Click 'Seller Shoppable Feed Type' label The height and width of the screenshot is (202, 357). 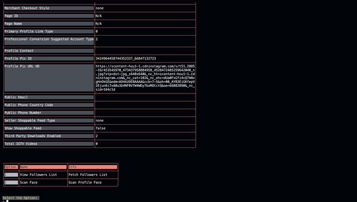tap(30, 120)
